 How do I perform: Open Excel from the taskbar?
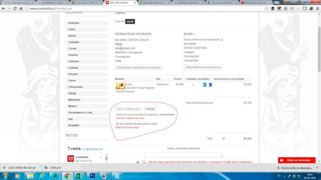(x=79, y=176)
